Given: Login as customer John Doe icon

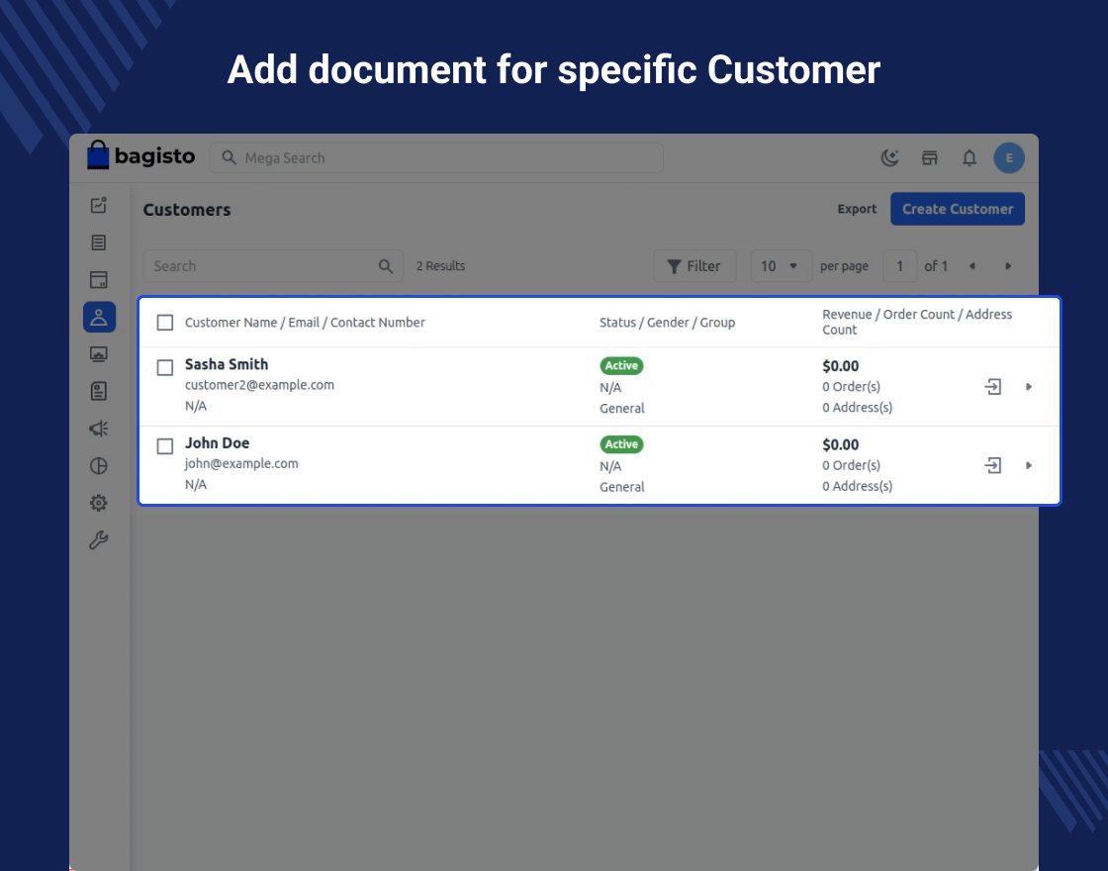Looking at the screenshot, I should pyautogui.click(x=993, y=465).
